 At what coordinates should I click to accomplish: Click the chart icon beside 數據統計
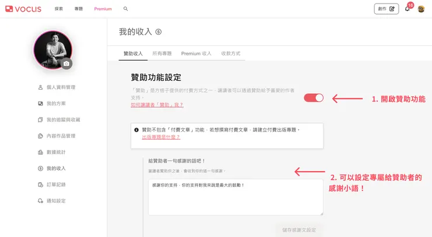tap(40, 153)
